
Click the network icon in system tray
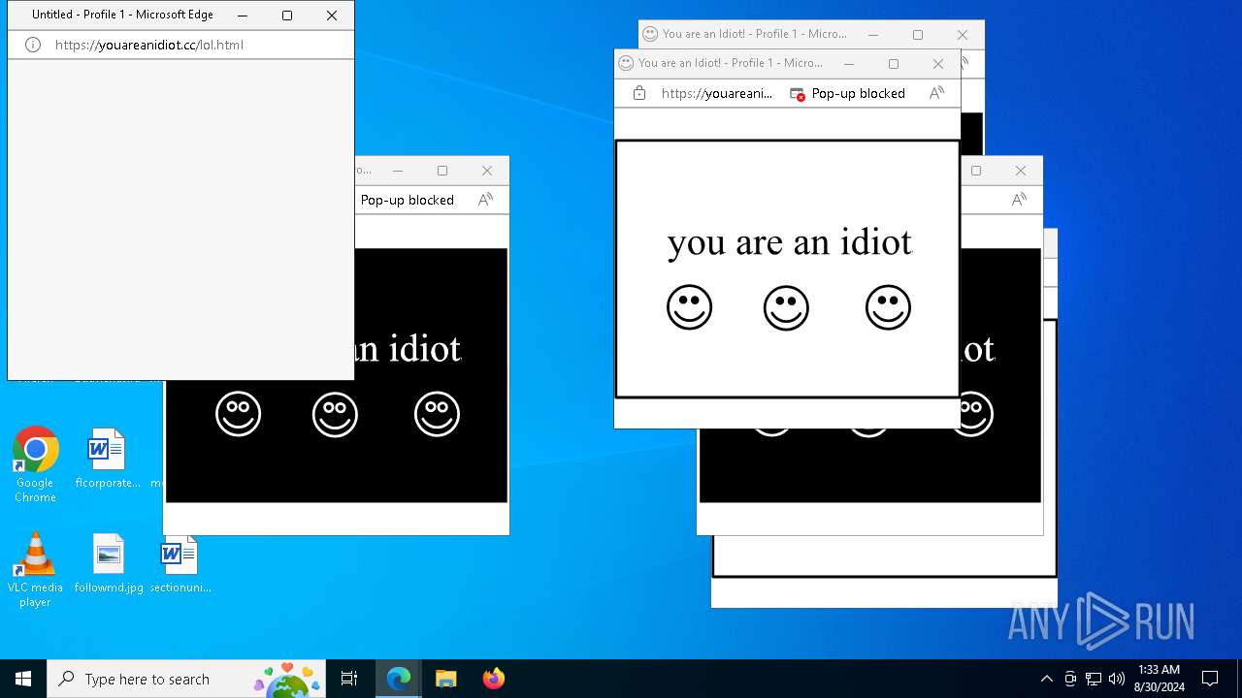1094,679
